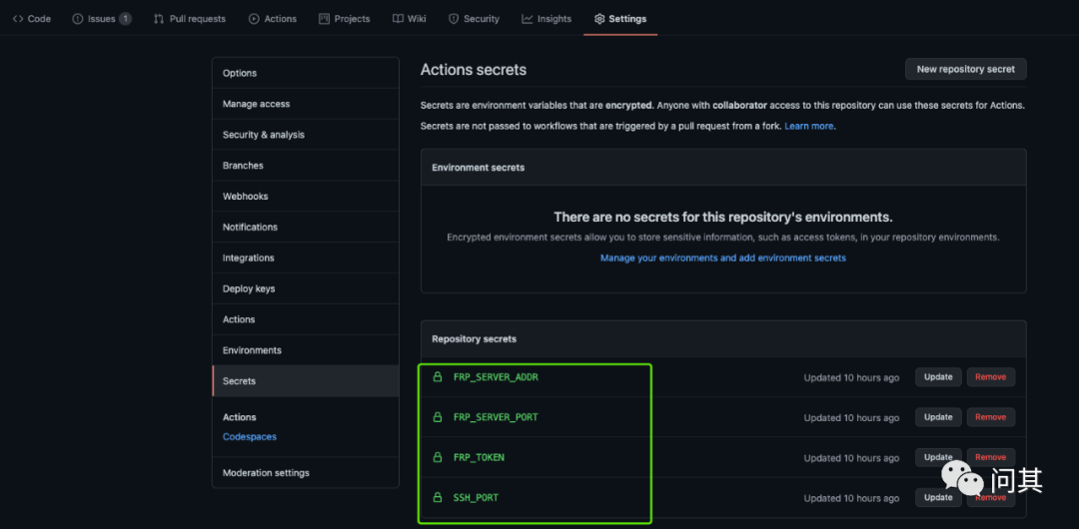Image resolution: width=1079 pixels, height=529 pixels.
Task: Click the sidebar Actions subheading above Codespaces
Action: [x=240, y=417]
